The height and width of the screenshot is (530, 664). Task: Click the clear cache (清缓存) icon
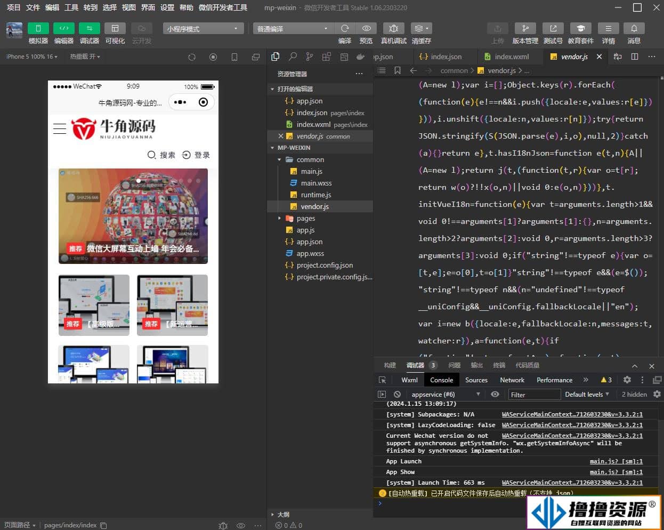click(421, 28)
